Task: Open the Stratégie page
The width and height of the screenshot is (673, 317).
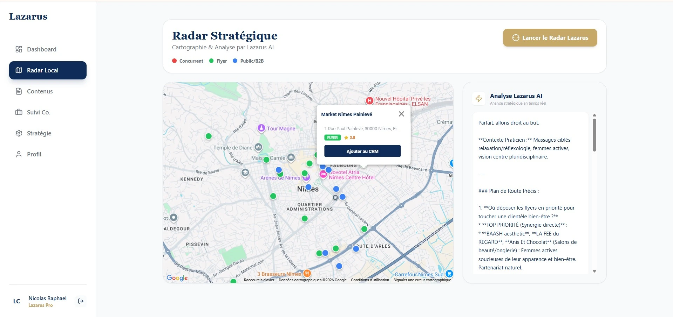Action: [x=48, y=133]
